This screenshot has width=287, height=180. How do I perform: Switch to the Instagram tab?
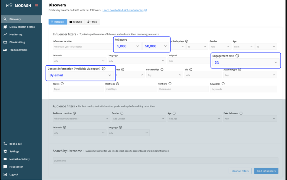pos(58,22)
